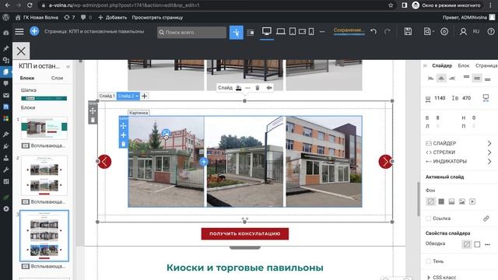Viewport: 498px width, 280px height.
Task: Delete slide using trash icon in Слайд toolbar
Action: pyautogui.click(x=258, y=88)
